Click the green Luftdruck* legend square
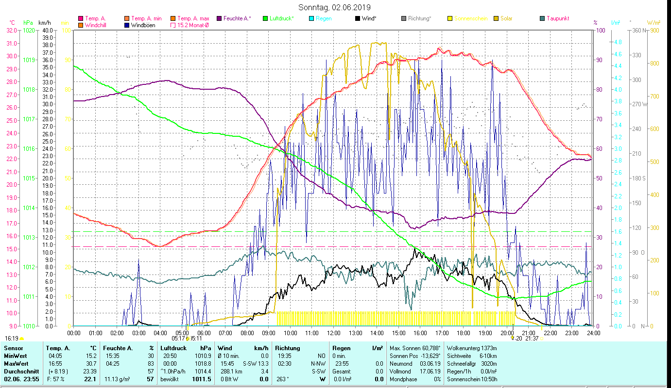The height and width of the screenshot is (388, 671). pyautogui.click(x=265, y=18)
